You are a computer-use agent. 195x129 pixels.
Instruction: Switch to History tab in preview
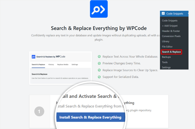tap(51, 65)
